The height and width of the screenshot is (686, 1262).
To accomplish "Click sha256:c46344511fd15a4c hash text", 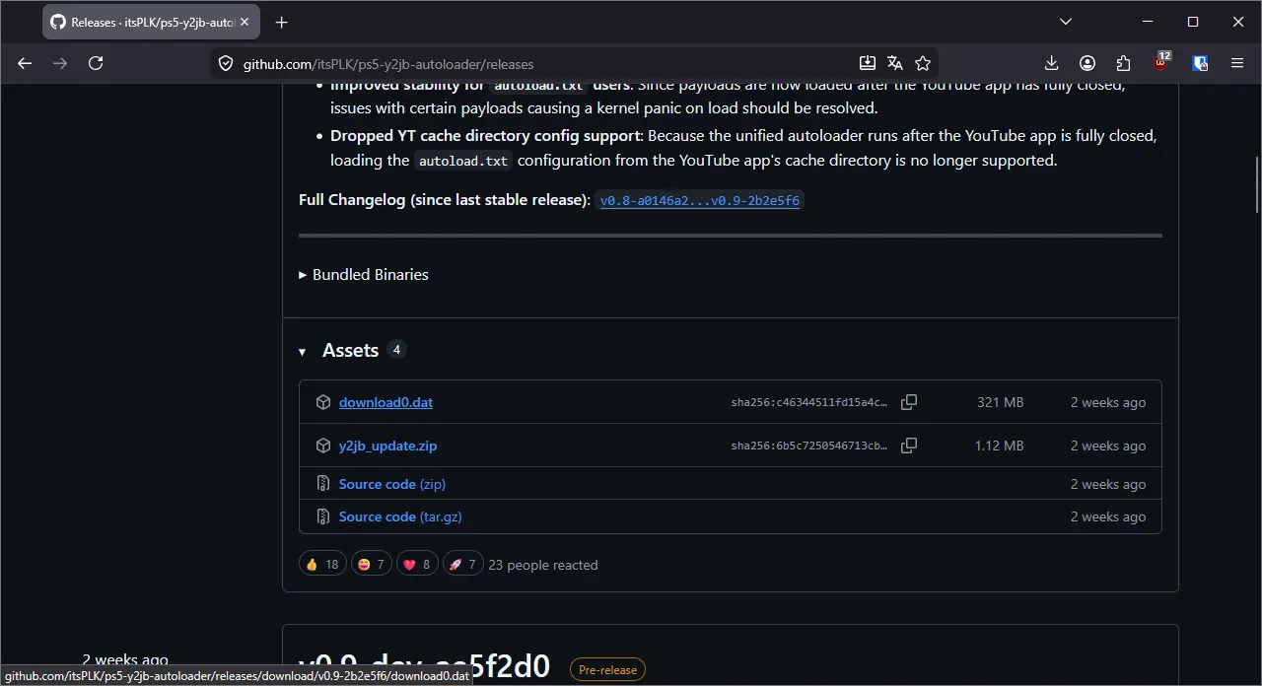I will pyautogui.click(x=809, y=402).
